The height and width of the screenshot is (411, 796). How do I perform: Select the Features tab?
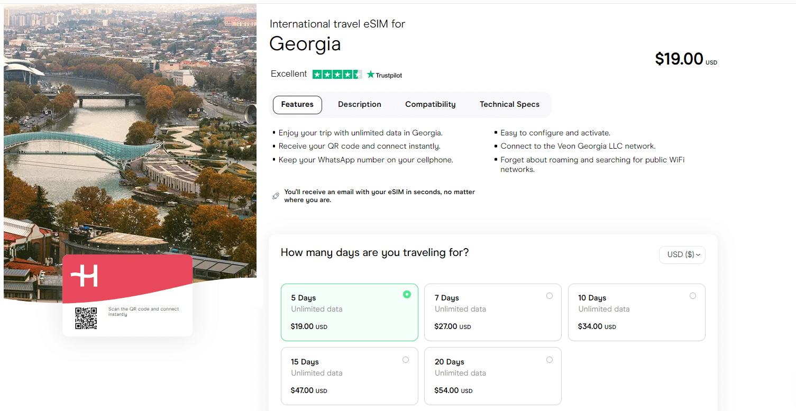(297, 104)
